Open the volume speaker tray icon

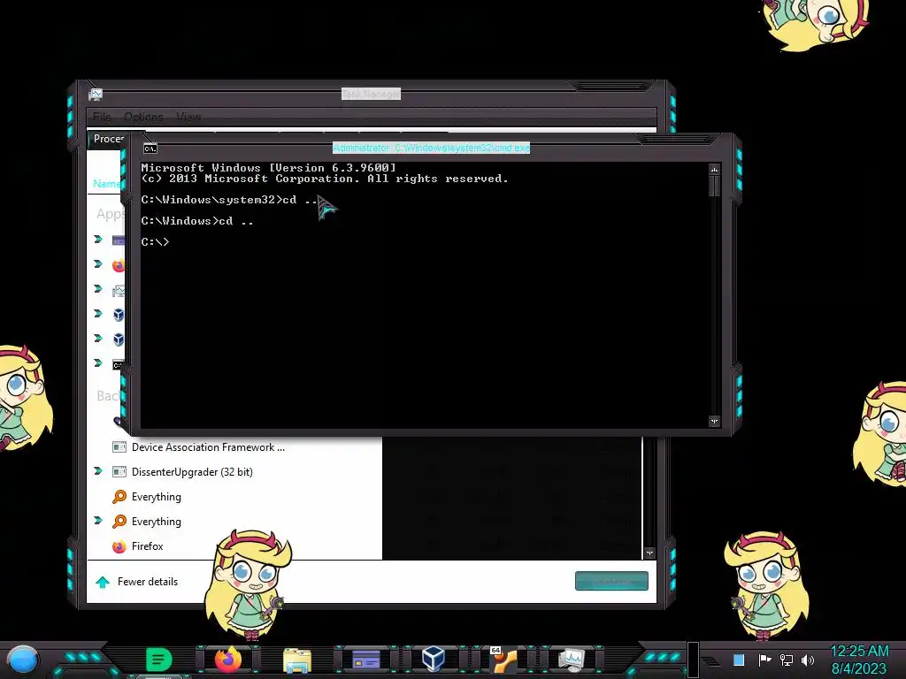(808, 660)
